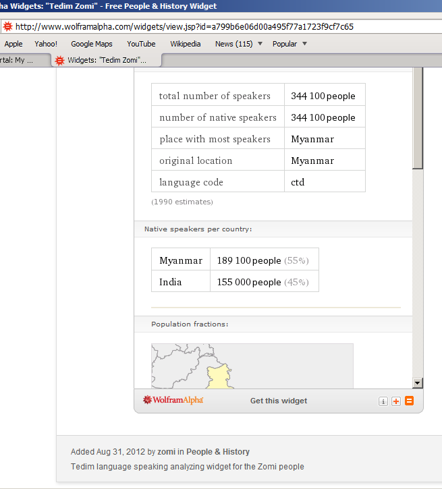Click 'language code' cell
Viewport: 442px width, 489px height.
click(218, 182)
